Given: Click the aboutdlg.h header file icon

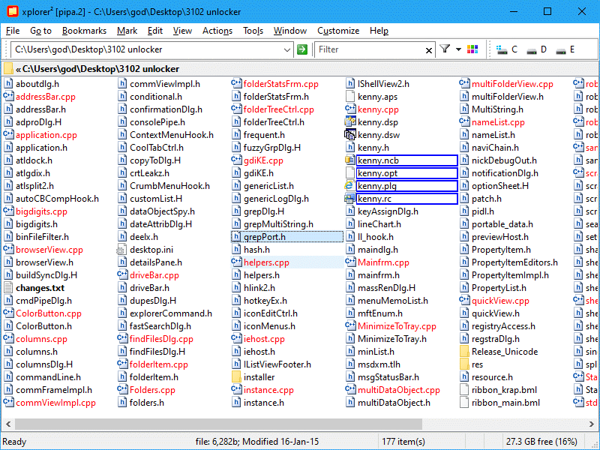Looking at the screenshot, I should click(8, 84).
